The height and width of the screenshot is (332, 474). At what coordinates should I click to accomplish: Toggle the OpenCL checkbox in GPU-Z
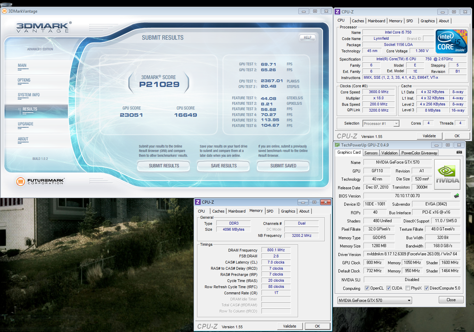[367, 288]
